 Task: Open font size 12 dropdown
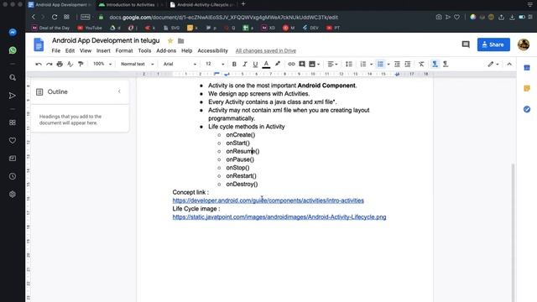click(215, 64)
